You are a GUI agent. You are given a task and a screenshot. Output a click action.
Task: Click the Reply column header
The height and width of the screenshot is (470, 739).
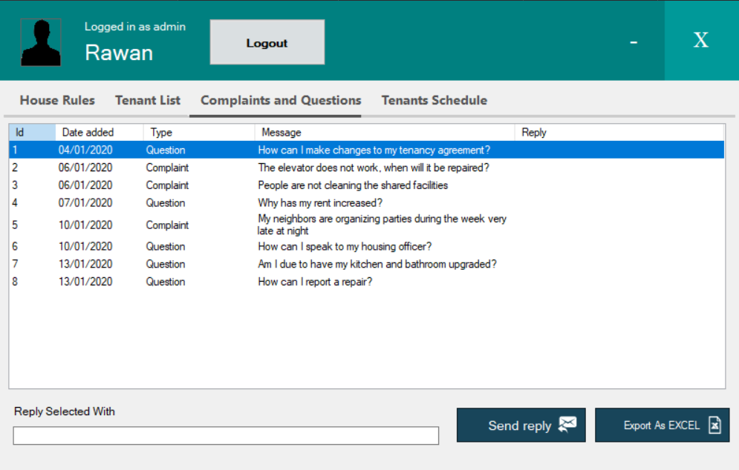point(619,132)
